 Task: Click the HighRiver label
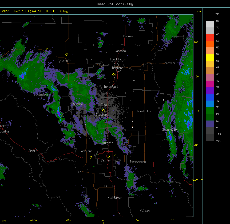coord(115,198)
